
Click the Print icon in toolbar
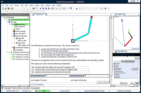point(12,9)
